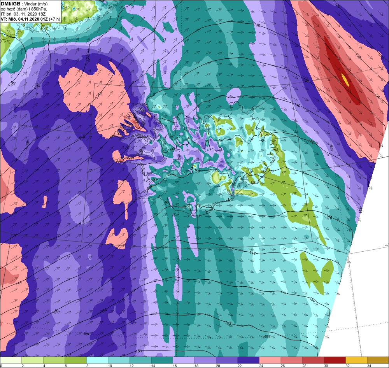Viewport: 389px width, 368px height.
Task: Click the yellow 32–34 m/s legend swatch
Action: pyautogui.click(x=356, y=360)
